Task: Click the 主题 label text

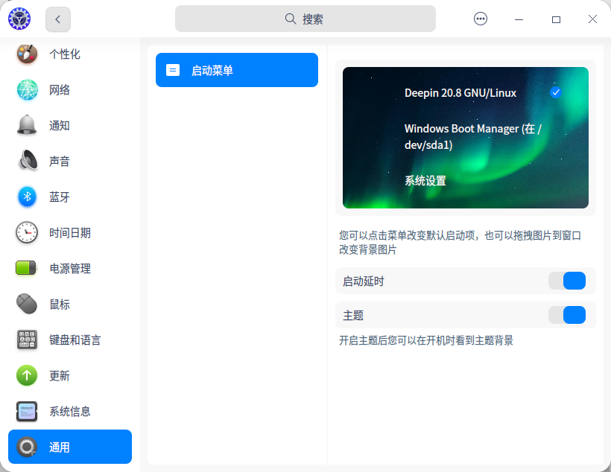Action: pos(353,316)
